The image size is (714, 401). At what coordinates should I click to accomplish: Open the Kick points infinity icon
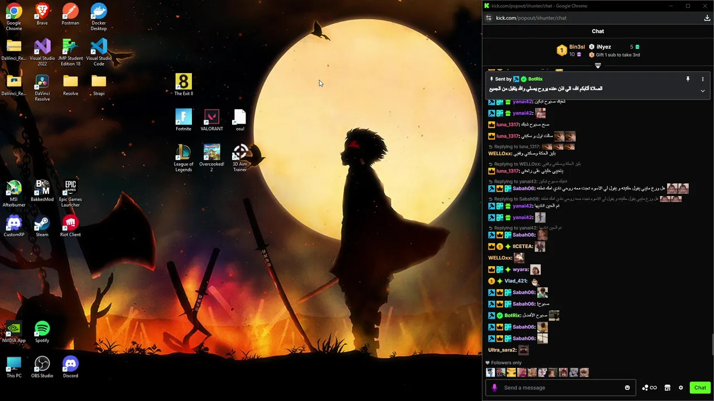649,388
